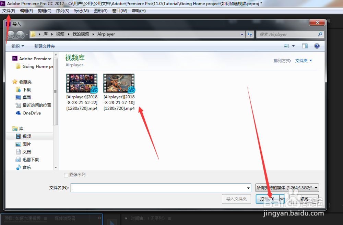
Task: Open the 图形(G) menu
Action: click(x=100, y=11)
